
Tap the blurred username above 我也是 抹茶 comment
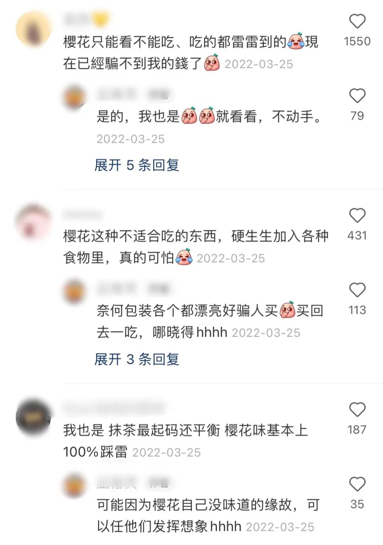[x=114, y=408]
